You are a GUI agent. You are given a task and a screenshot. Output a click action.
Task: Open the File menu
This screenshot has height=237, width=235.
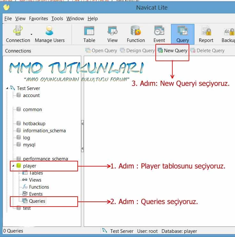pyautogui.click(x=8, y=19)
